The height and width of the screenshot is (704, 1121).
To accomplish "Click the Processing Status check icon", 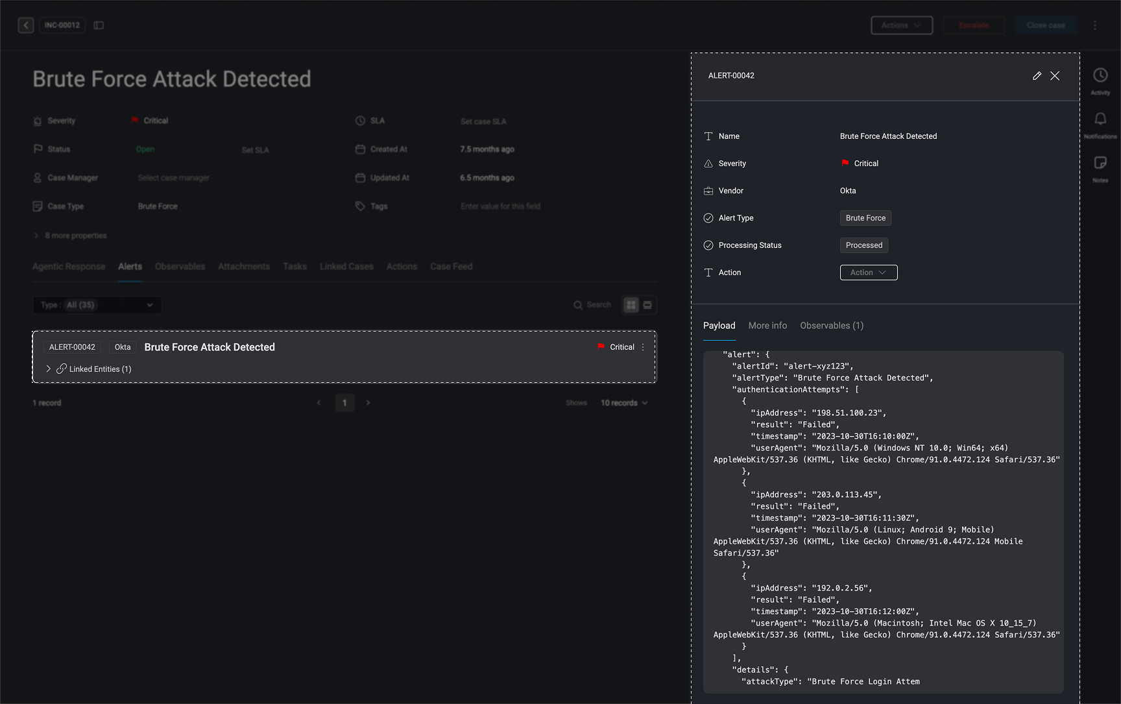I will [x=708, y=245].
